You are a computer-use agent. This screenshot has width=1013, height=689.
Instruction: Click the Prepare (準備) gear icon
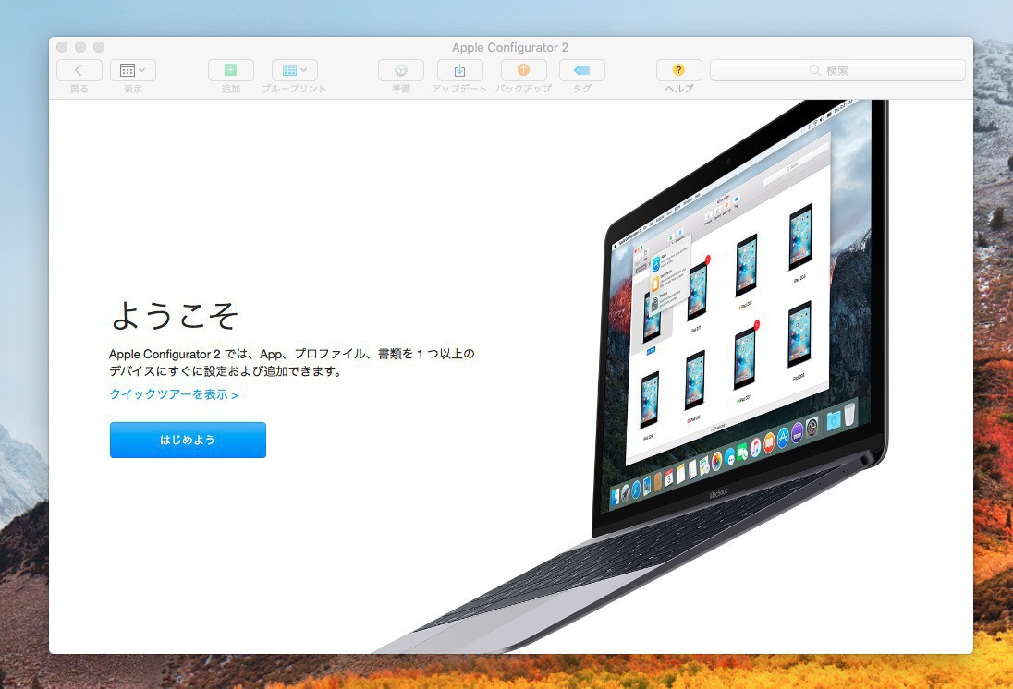tap(401, 70)
